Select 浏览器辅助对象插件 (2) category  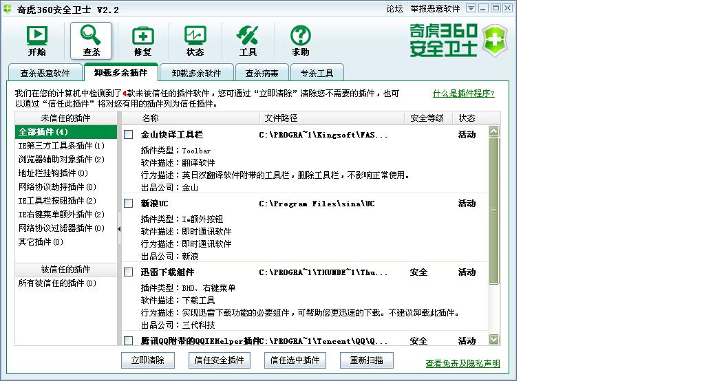(61, 159)
